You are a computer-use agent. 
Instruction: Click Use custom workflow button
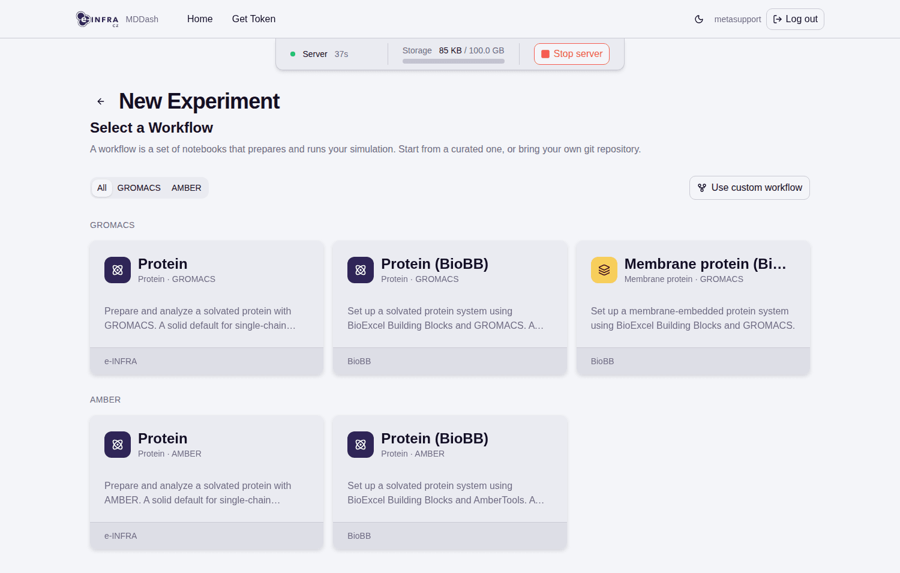click(749, 188)
